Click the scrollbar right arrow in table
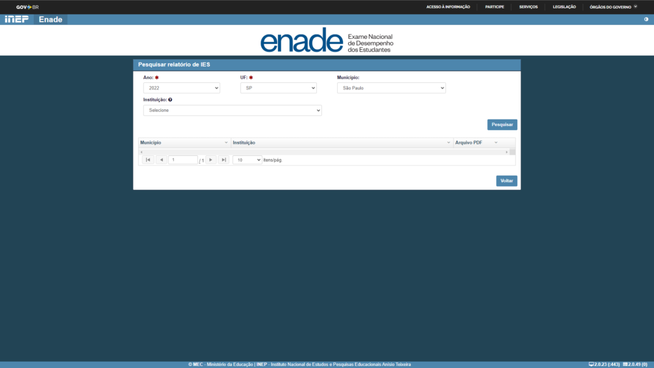654x368 pixels. pos(506,152)
